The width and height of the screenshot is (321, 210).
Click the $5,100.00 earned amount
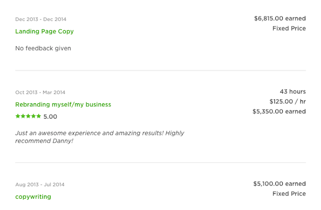click(x=279, y=184)
